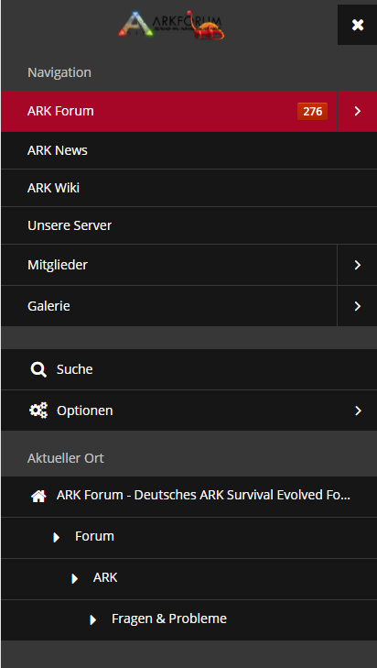
Task: Open the ARK News menu item
Action: [188, 150]
